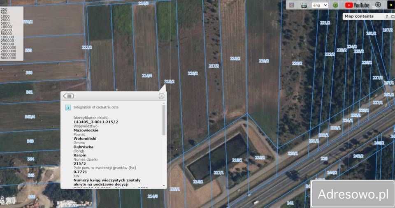Select map scale 25000
This screenshot has width=395, height=208.
click(x=6, y=30)
